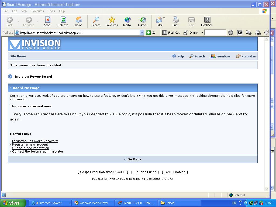Click the Windows start button
Viewport: 276px width, 207px height.
tap(13, 203)
